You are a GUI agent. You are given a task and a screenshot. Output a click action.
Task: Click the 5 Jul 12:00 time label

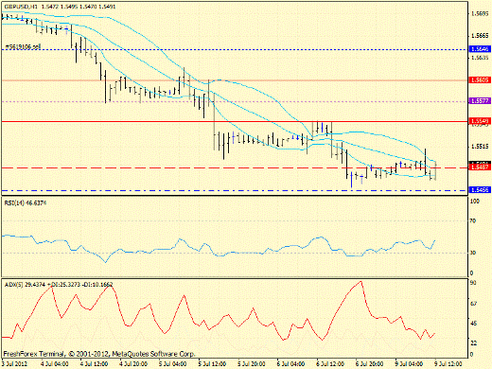click(x=212, y=363)
